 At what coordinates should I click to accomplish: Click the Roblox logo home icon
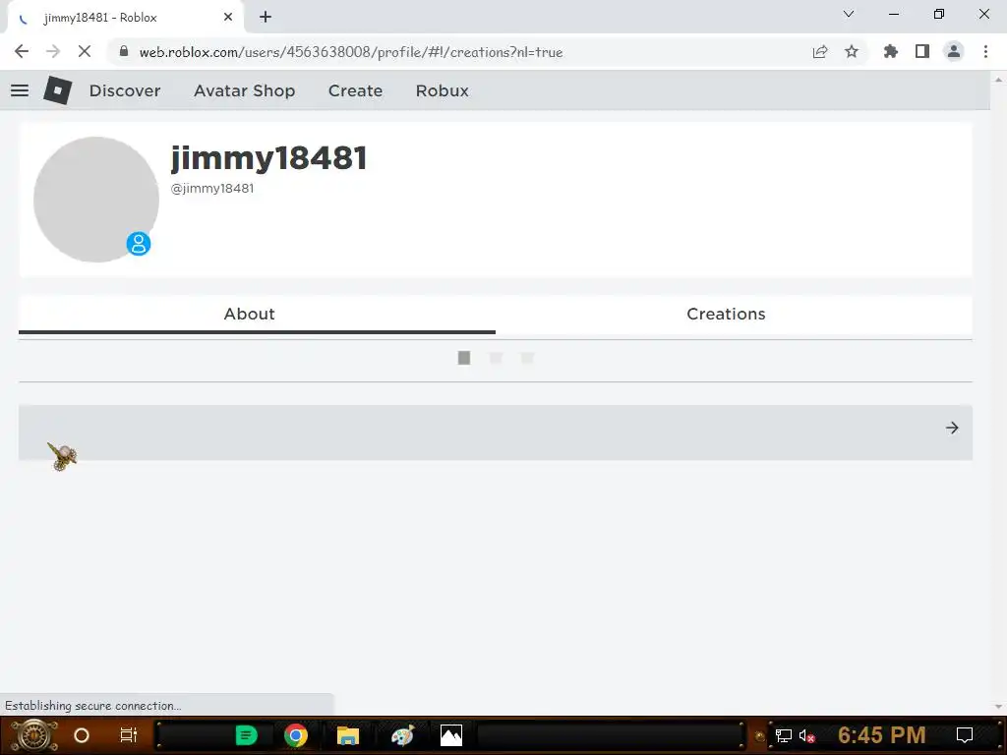(x=57, y=90)
